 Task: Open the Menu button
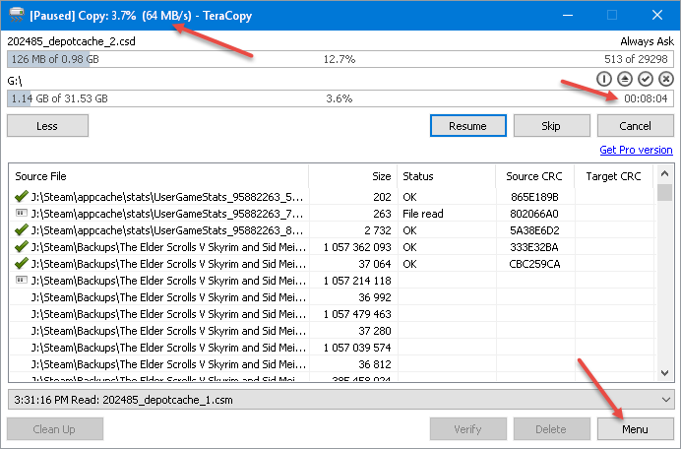point(636,429)
